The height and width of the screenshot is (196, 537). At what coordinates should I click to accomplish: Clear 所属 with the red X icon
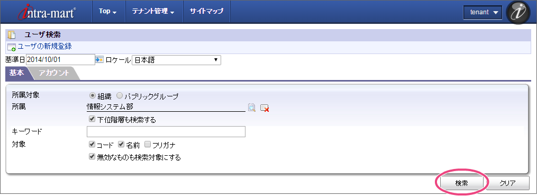point(265,108)
